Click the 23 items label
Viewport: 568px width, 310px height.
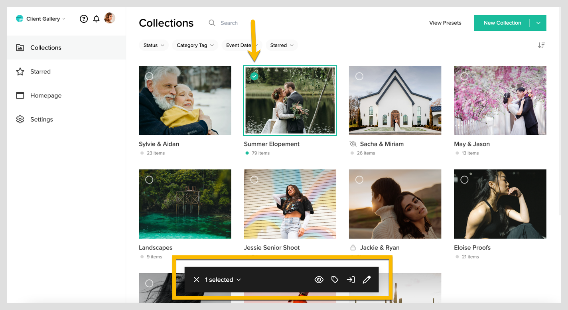(156, 153)
